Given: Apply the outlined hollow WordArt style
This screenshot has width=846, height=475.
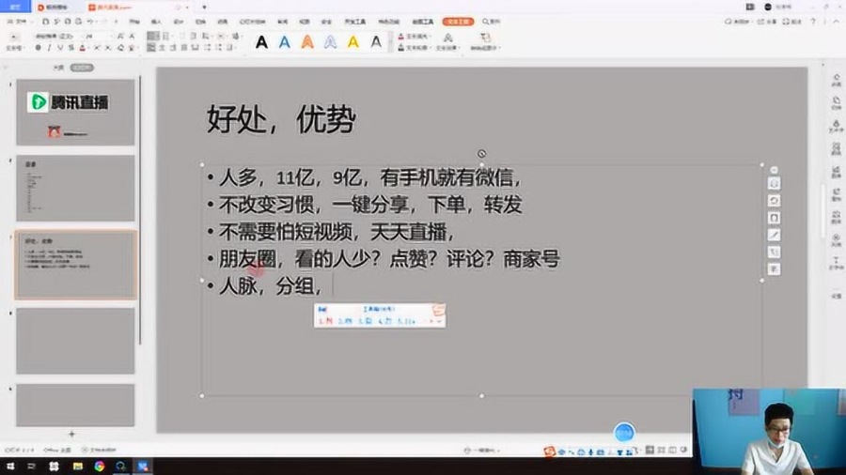Looking at the screenshot, I should [330, 42].
